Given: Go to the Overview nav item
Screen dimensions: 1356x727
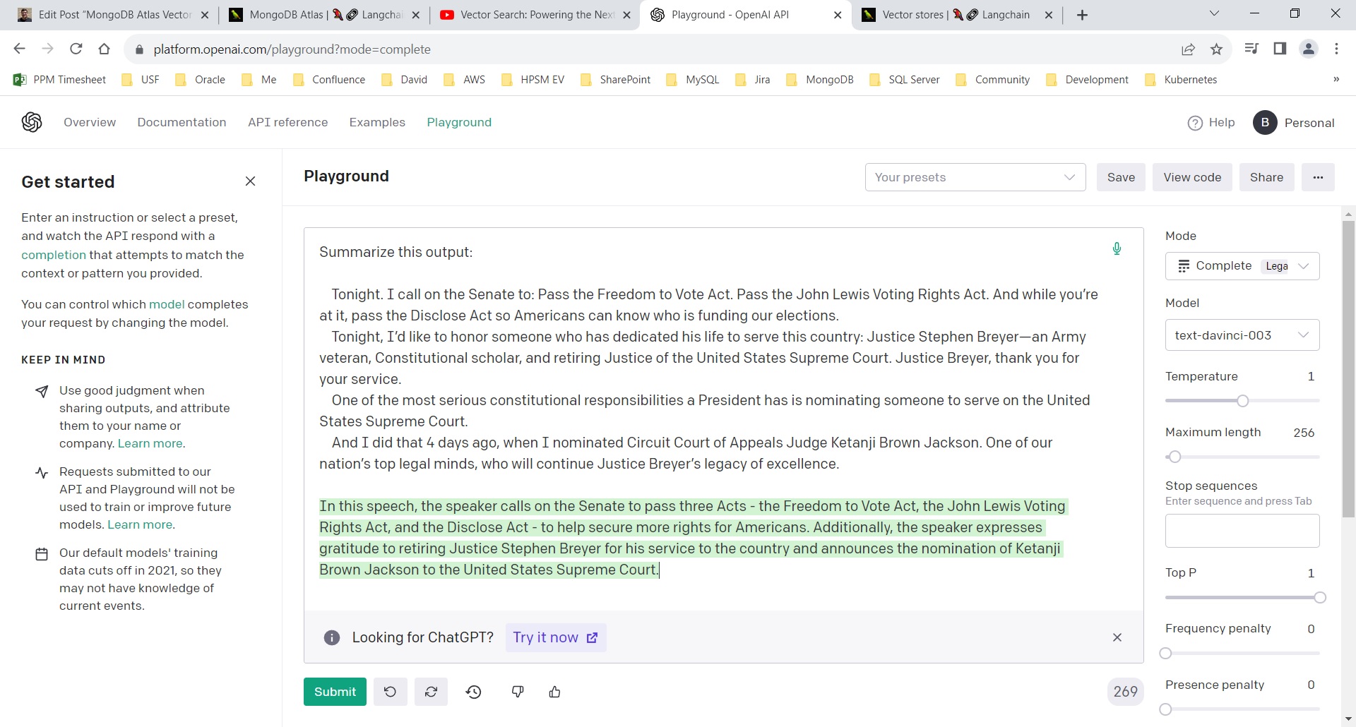Looking at the screenshot, I should point(90,122).
